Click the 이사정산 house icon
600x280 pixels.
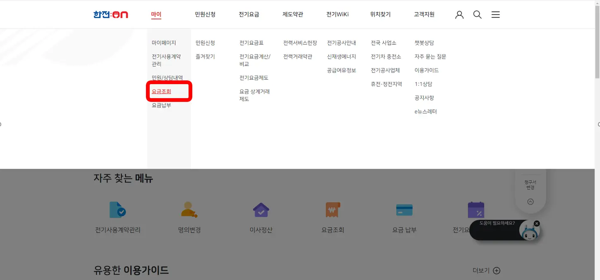point(261,212)
